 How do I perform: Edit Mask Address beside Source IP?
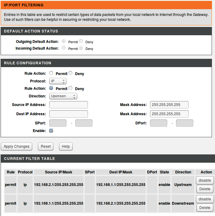pyautogui.click(x=169, y=105)
